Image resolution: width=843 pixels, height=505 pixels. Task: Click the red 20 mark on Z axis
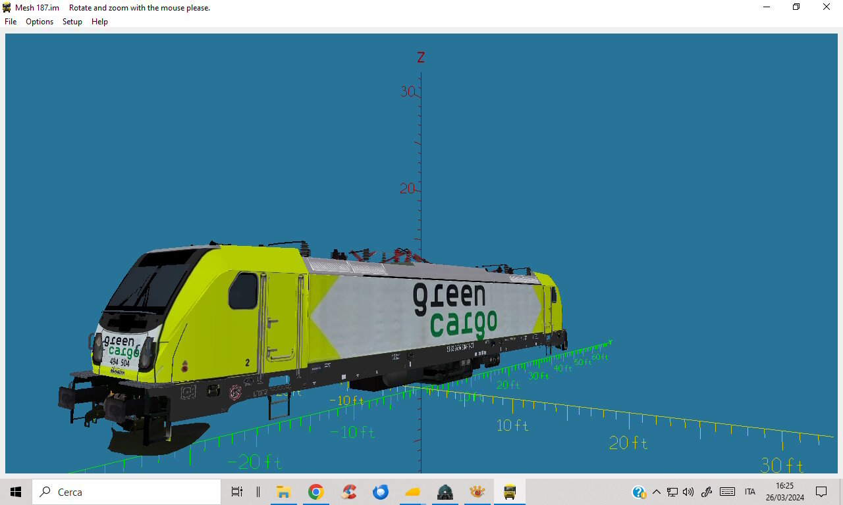click(x=408, y=189)
